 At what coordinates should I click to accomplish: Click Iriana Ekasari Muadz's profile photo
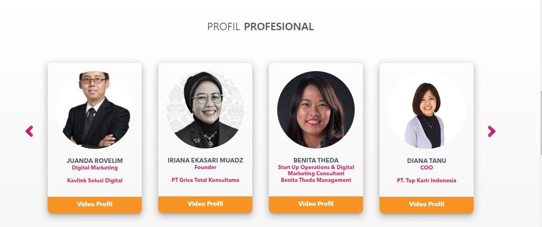coord(205,110)
